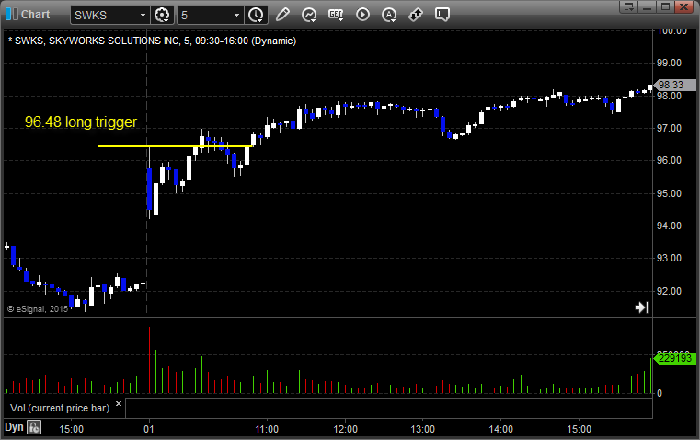Viewport: 700px width, 440px height.
Task: Click the tallest red volume bar
Action: pos(149,360)
